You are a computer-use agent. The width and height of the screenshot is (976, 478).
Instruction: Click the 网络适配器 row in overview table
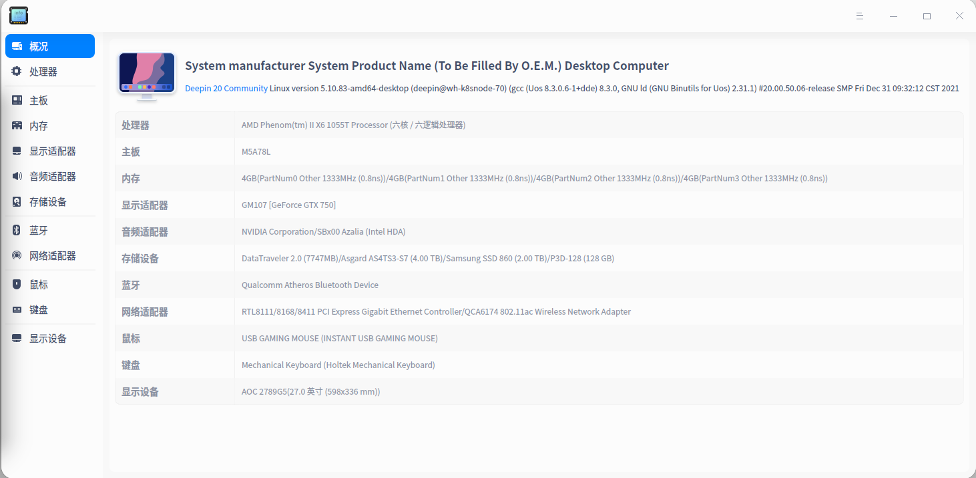tap(538, 312)
